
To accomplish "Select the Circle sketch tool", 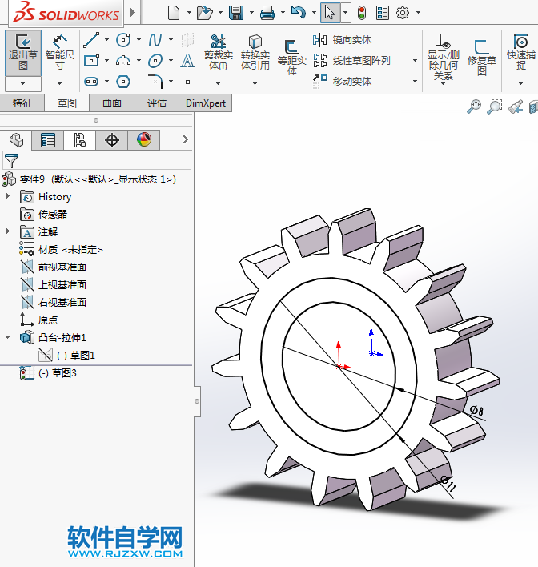I will (123, 40).
